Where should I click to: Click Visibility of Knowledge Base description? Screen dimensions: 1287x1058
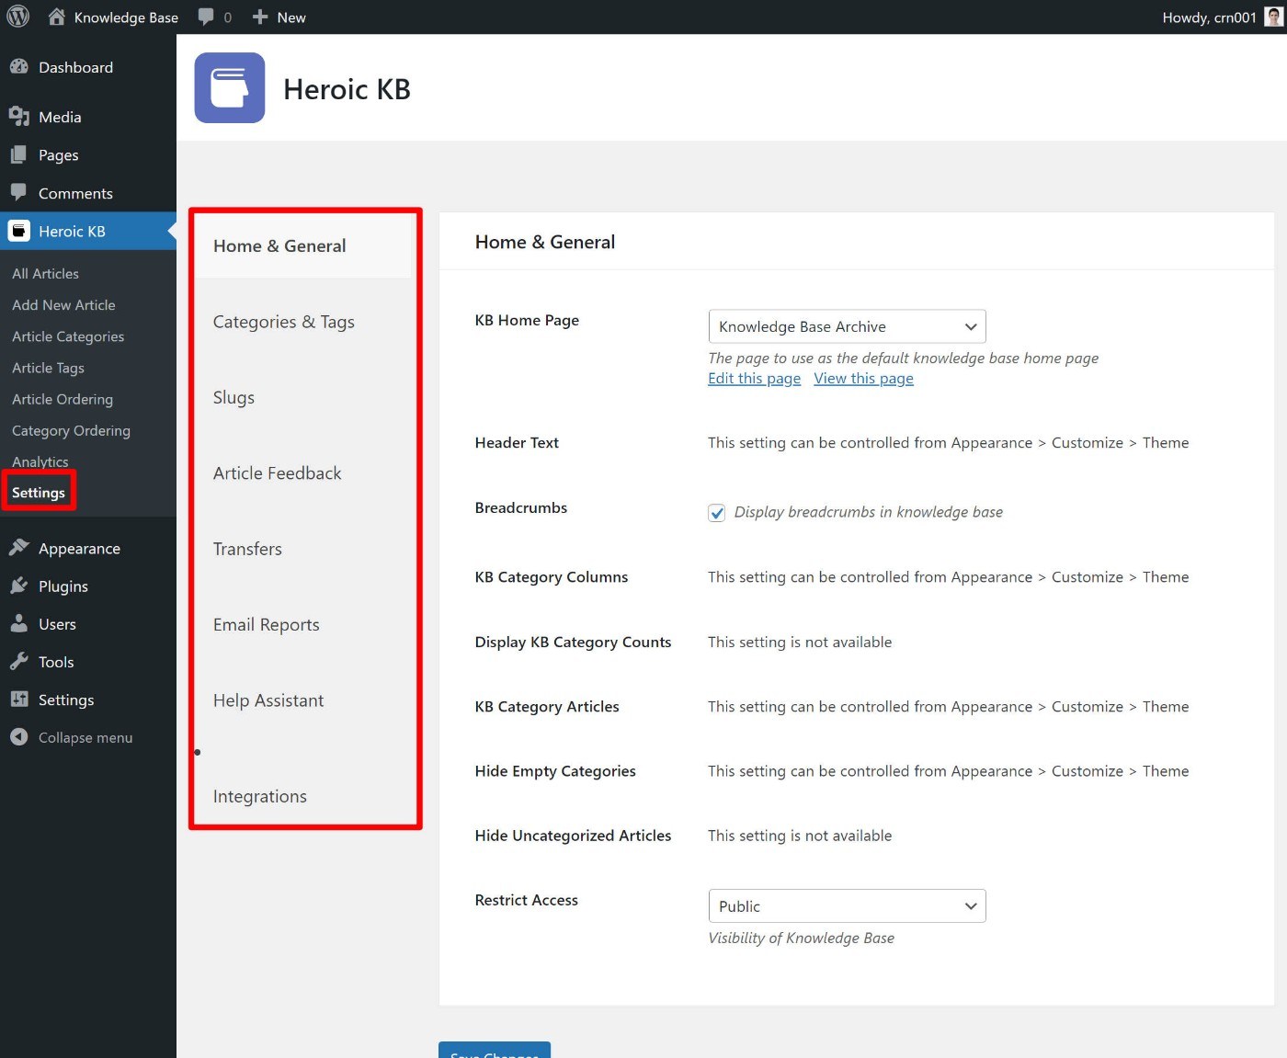(801, 938)
